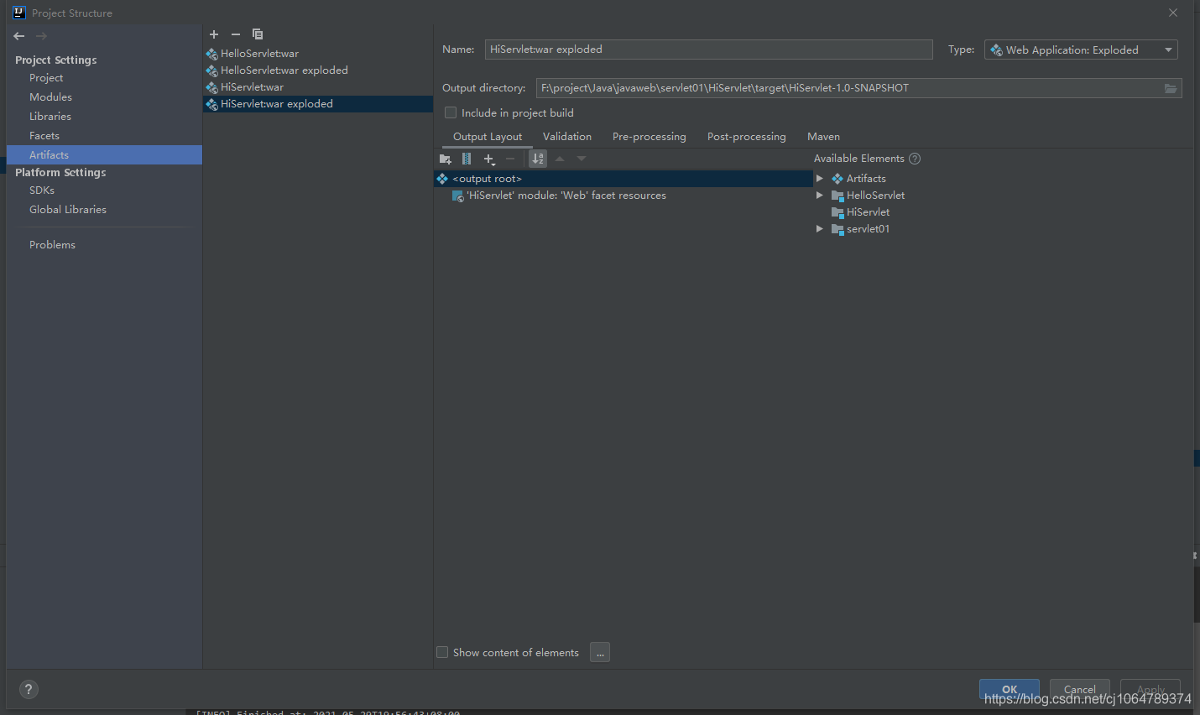Click the Cancel button
Screen dimensions: 1200x715
click(1080, 689)
